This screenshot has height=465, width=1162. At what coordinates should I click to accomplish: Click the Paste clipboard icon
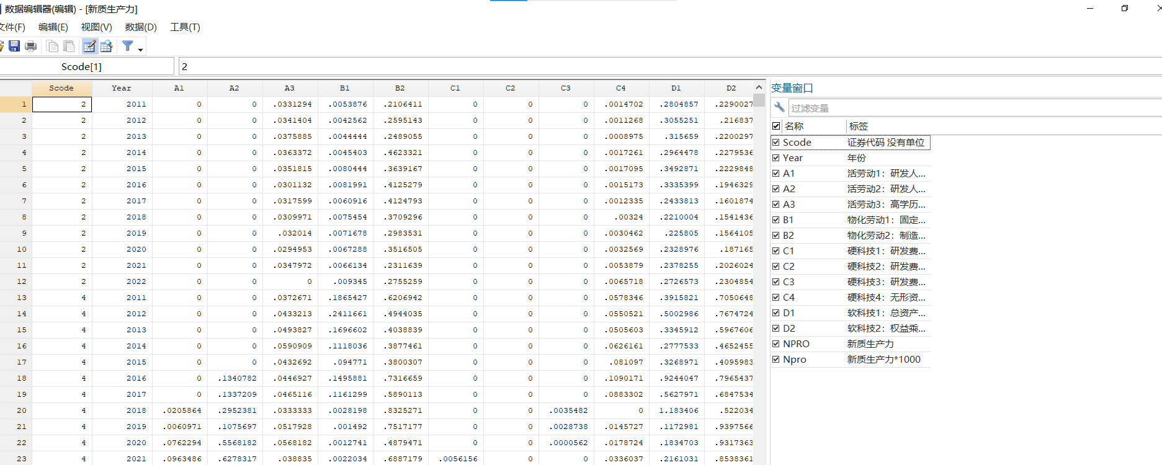tap(69, 46)
